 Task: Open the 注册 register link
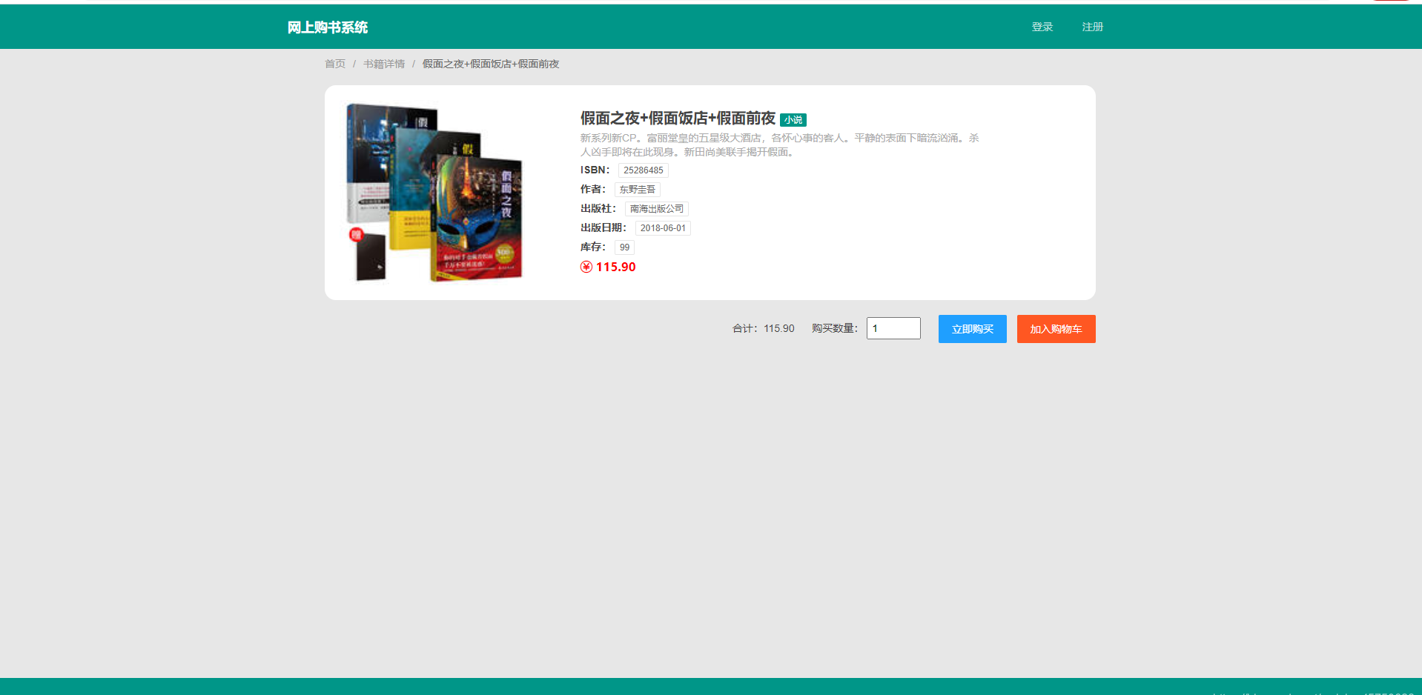pyautogui.click(x=1091, y=27)
